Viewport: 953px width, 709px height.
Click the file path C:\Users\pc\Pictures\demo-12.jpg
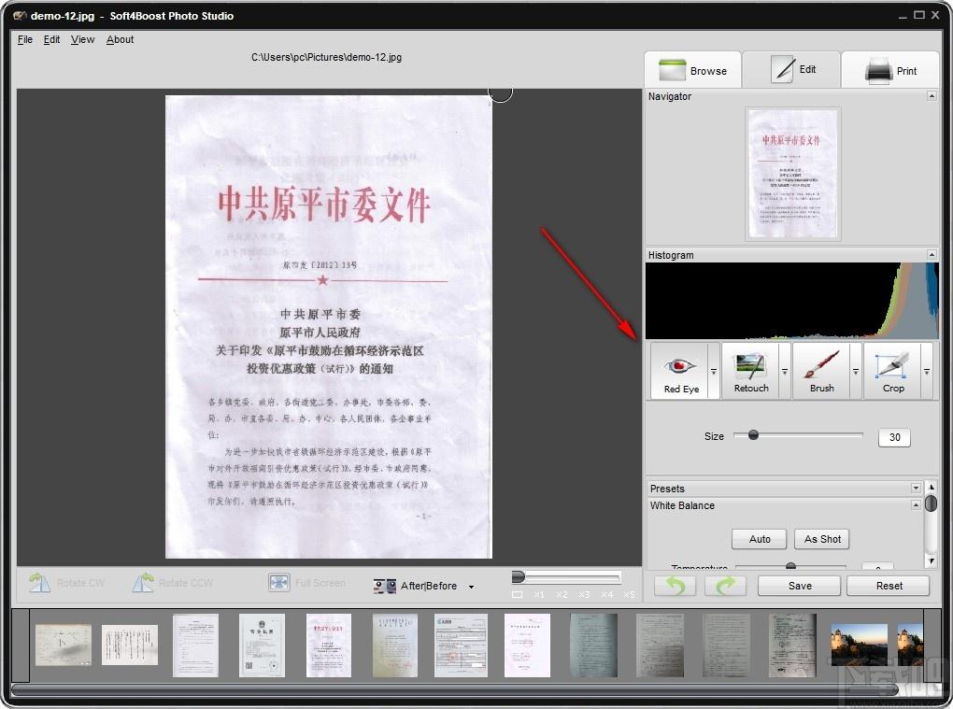[326, 57]
